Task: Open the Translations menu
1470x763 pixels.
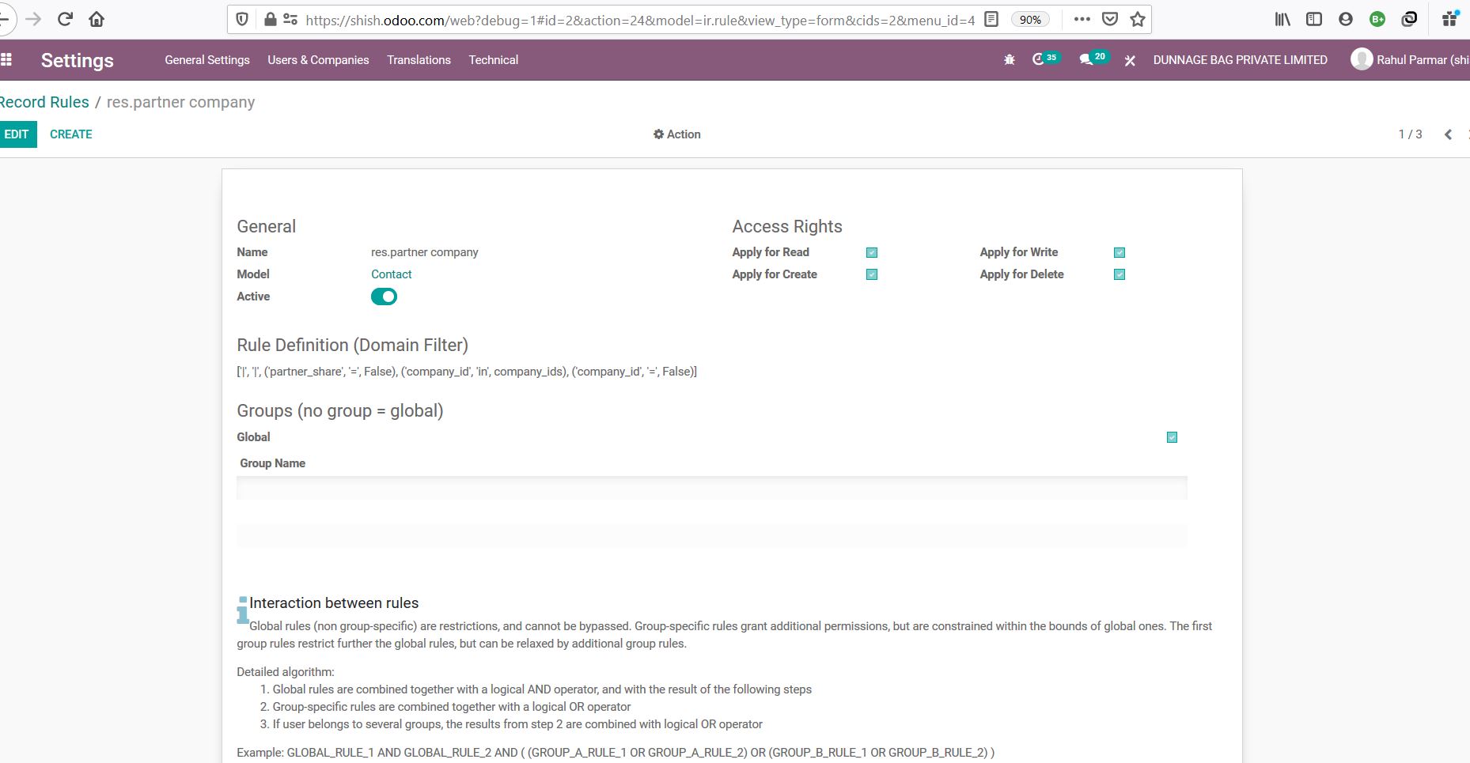Action: coord(419,60)
